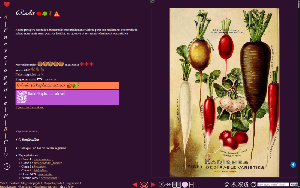Click the carrot root icon beside Radis title
The height and width of the screenshot is (188, 300).
click(x=50, y=14)
